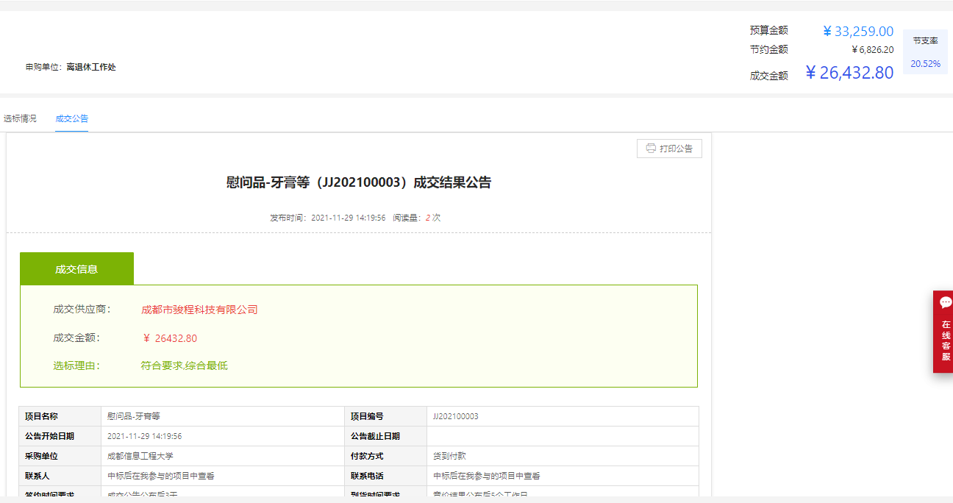
Task: Click the 节支率 20.52% badge
Action: [x=925, y=53]
